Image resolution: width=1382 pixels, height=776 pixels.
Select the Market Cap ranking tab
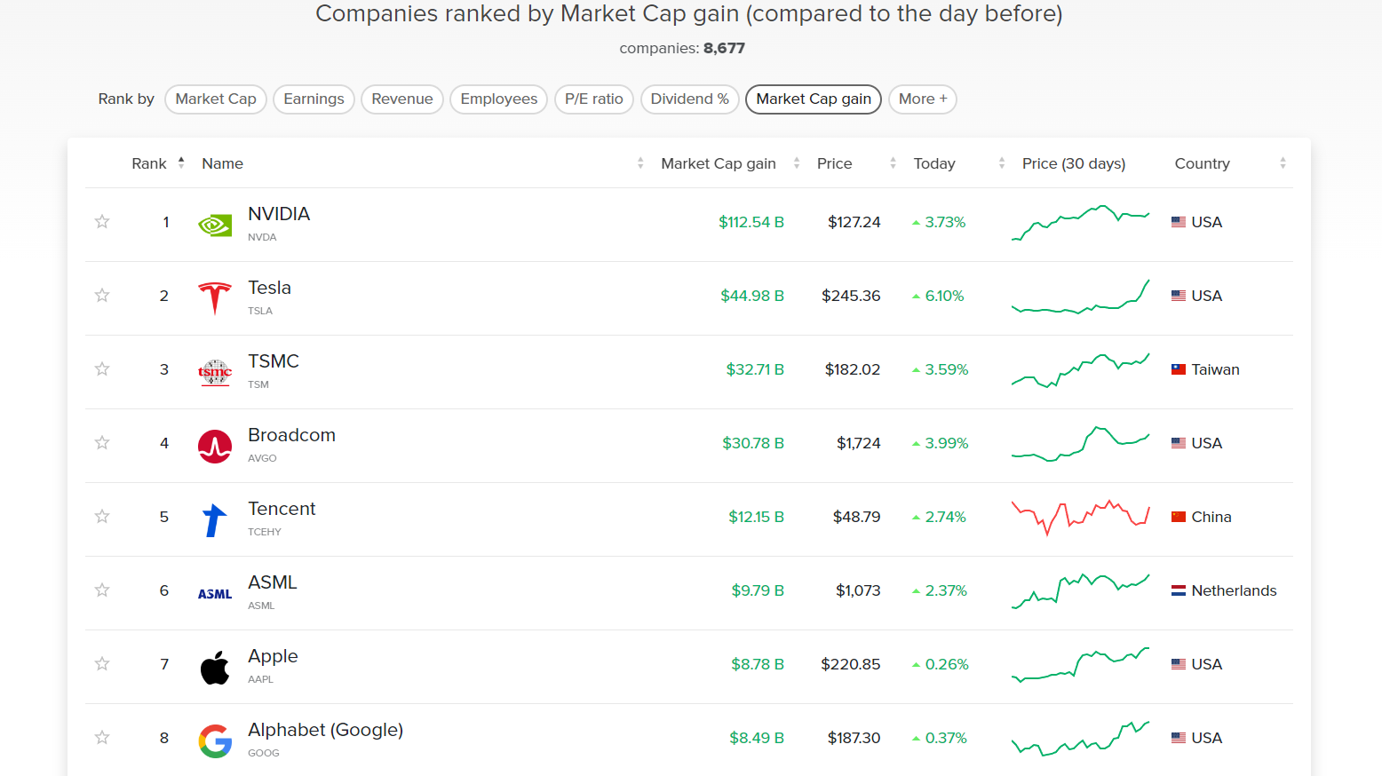point(216,99)
